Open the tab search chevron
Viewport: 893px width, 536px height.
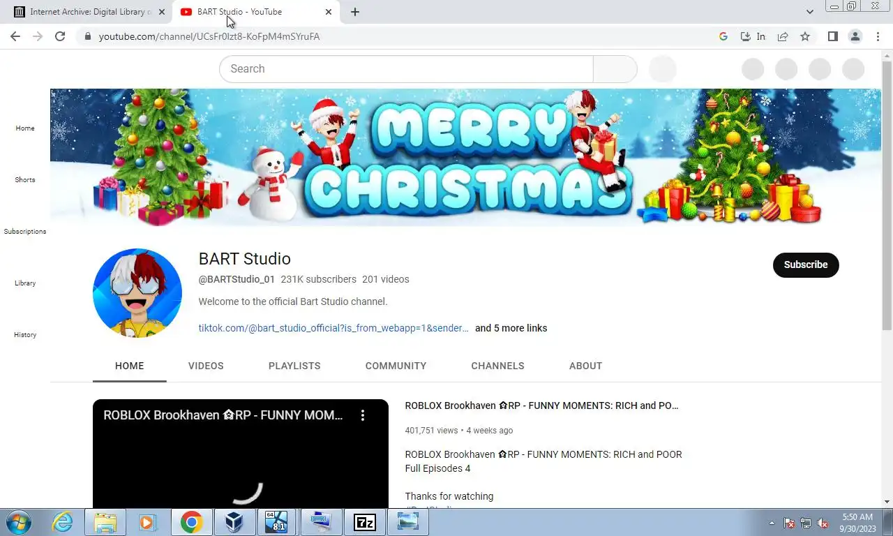[810, 12]
